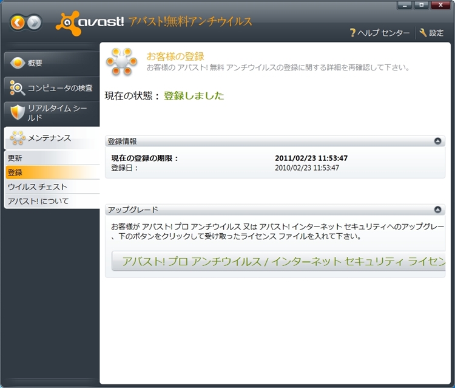Open アバスト! について about item
The image size is (455, 388).
[x=53, y=201]
